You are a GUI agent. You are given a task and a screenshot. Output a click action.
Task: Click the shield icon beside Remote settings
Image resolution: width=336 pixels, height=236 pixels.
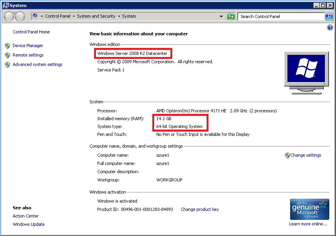coord(7,55)
